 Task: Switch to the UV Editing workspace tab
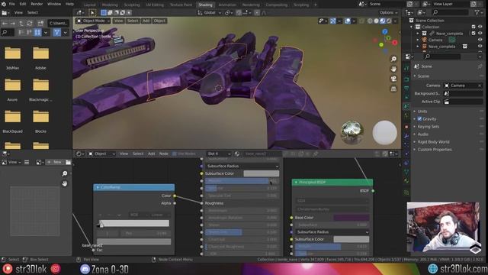pos(155,5)
